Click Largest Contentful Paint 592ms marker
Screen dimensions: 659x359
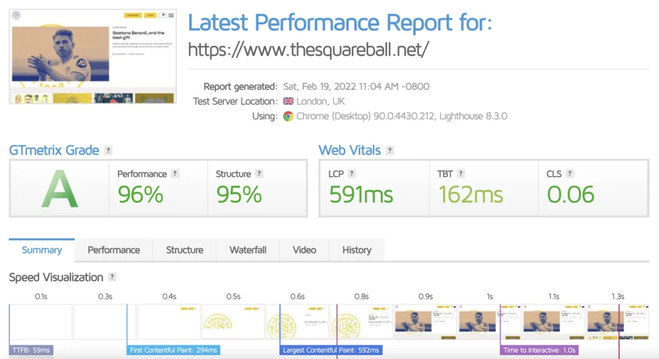pyautogui.click(x=331, y=350)
